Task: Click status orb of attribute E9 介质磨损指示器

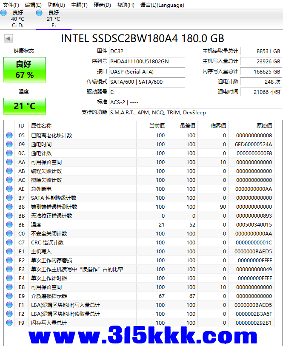Action: pos(9,296)
